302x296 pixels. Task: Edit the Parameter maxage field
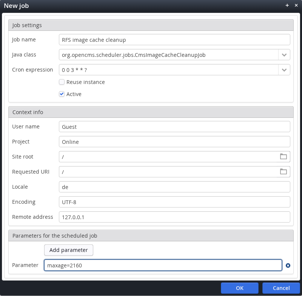[163, 265]
